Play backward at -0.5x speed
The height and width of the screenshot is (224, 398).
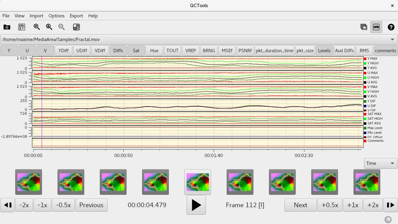[x=63, y=205]
